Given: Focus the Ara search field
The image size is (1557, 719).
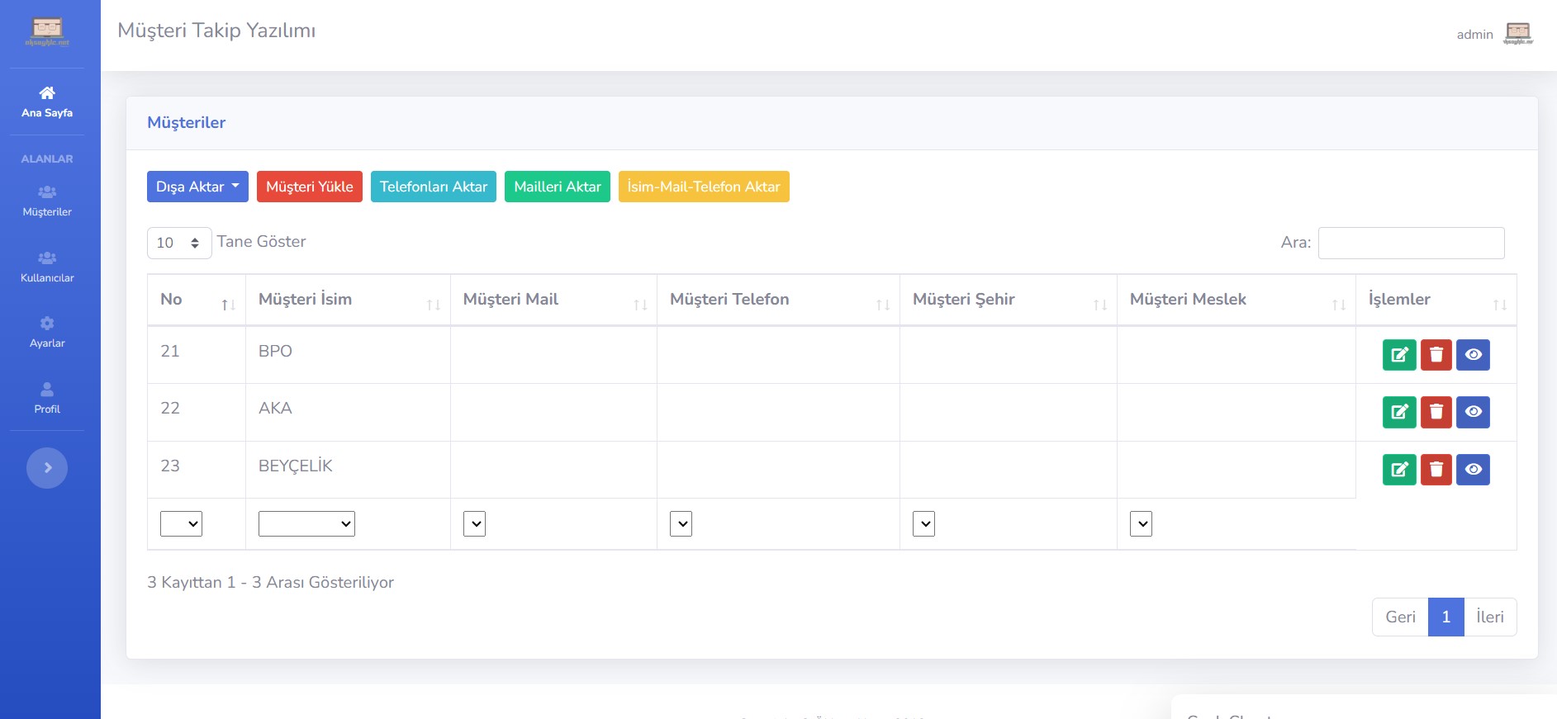Looking at the screenshot, I should tap(1411, 243).
